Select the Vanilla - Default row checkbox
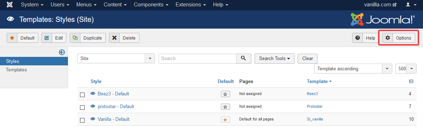The width and height of the screenshot is (423, 136). (x=82, y=120)
